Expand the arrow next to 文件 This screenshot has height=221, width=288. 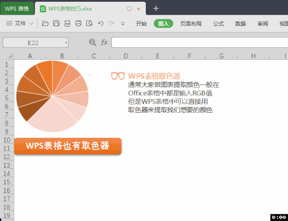click(31, 24)
